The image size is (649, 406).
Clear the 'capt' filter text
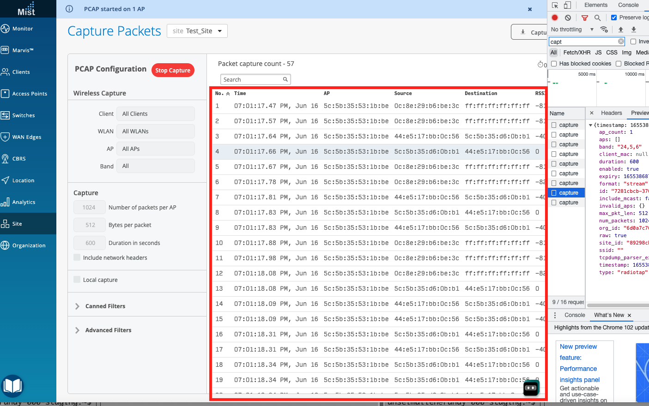(x=621, y=42)
